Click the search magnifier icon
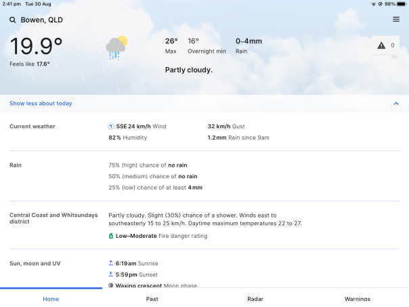 coord(12,20)
